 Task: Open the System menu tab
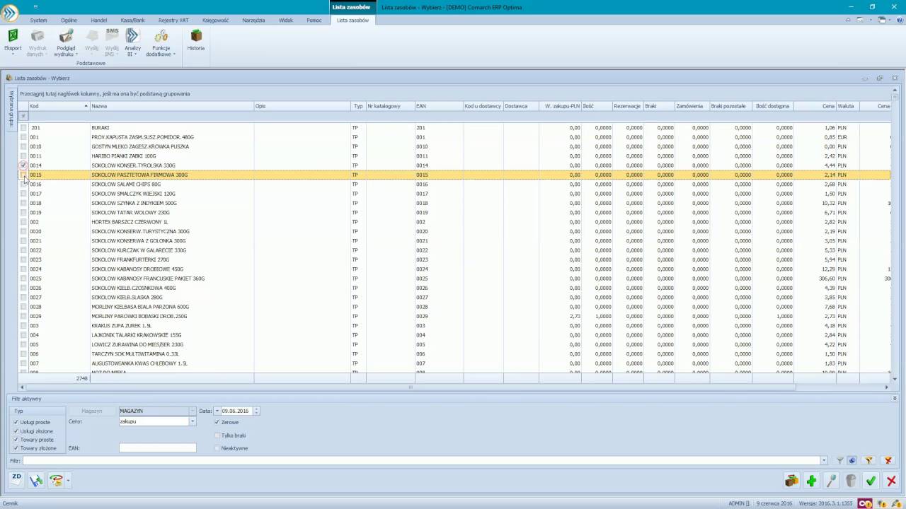(38, 21)
